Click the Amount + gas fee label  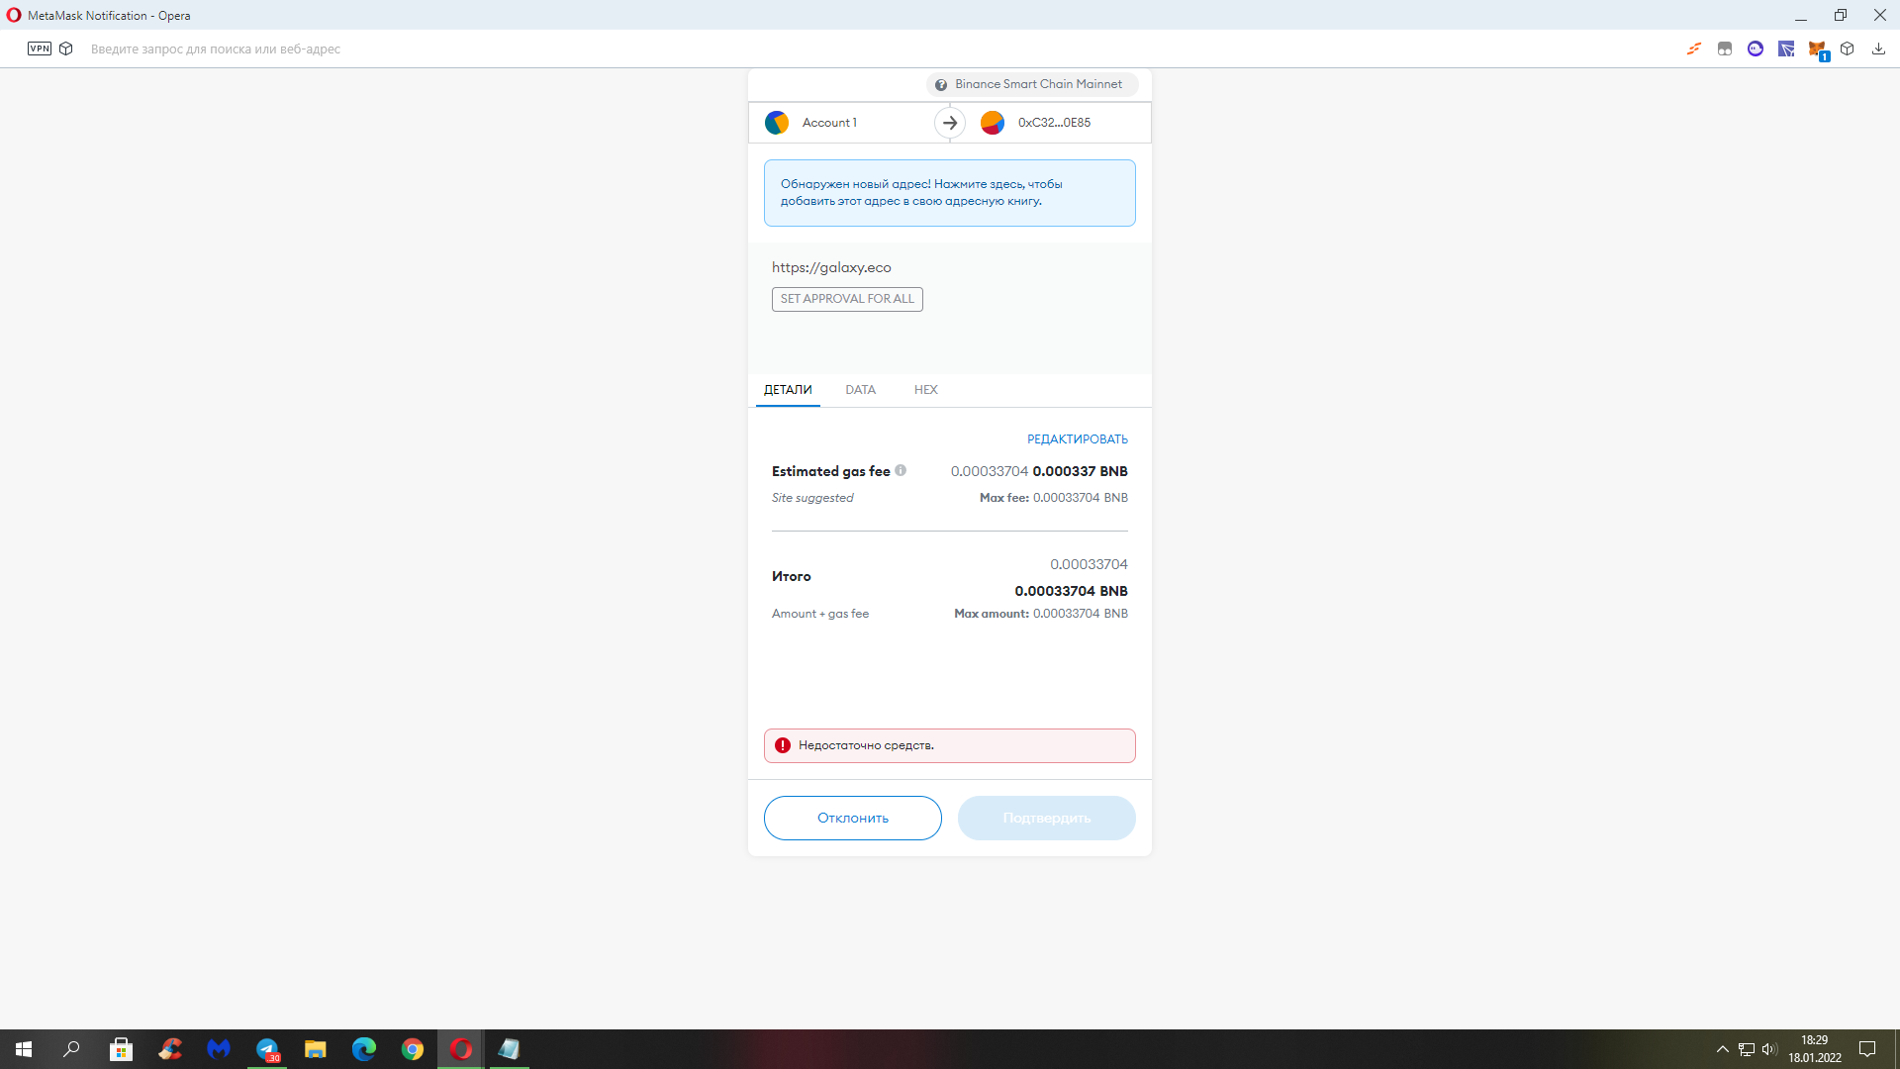click(820, 614)
